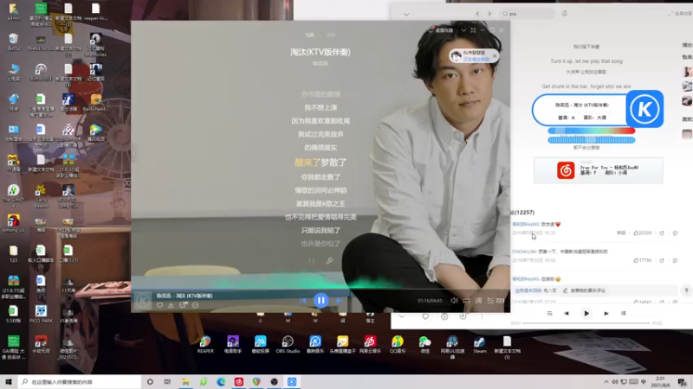Screen dimensions: 693x389
Task: Like the 17790-likes comment
Action: 642,260
